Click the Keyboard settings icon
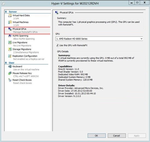Screen dimensions: 150x142 (x=10, y=66)
